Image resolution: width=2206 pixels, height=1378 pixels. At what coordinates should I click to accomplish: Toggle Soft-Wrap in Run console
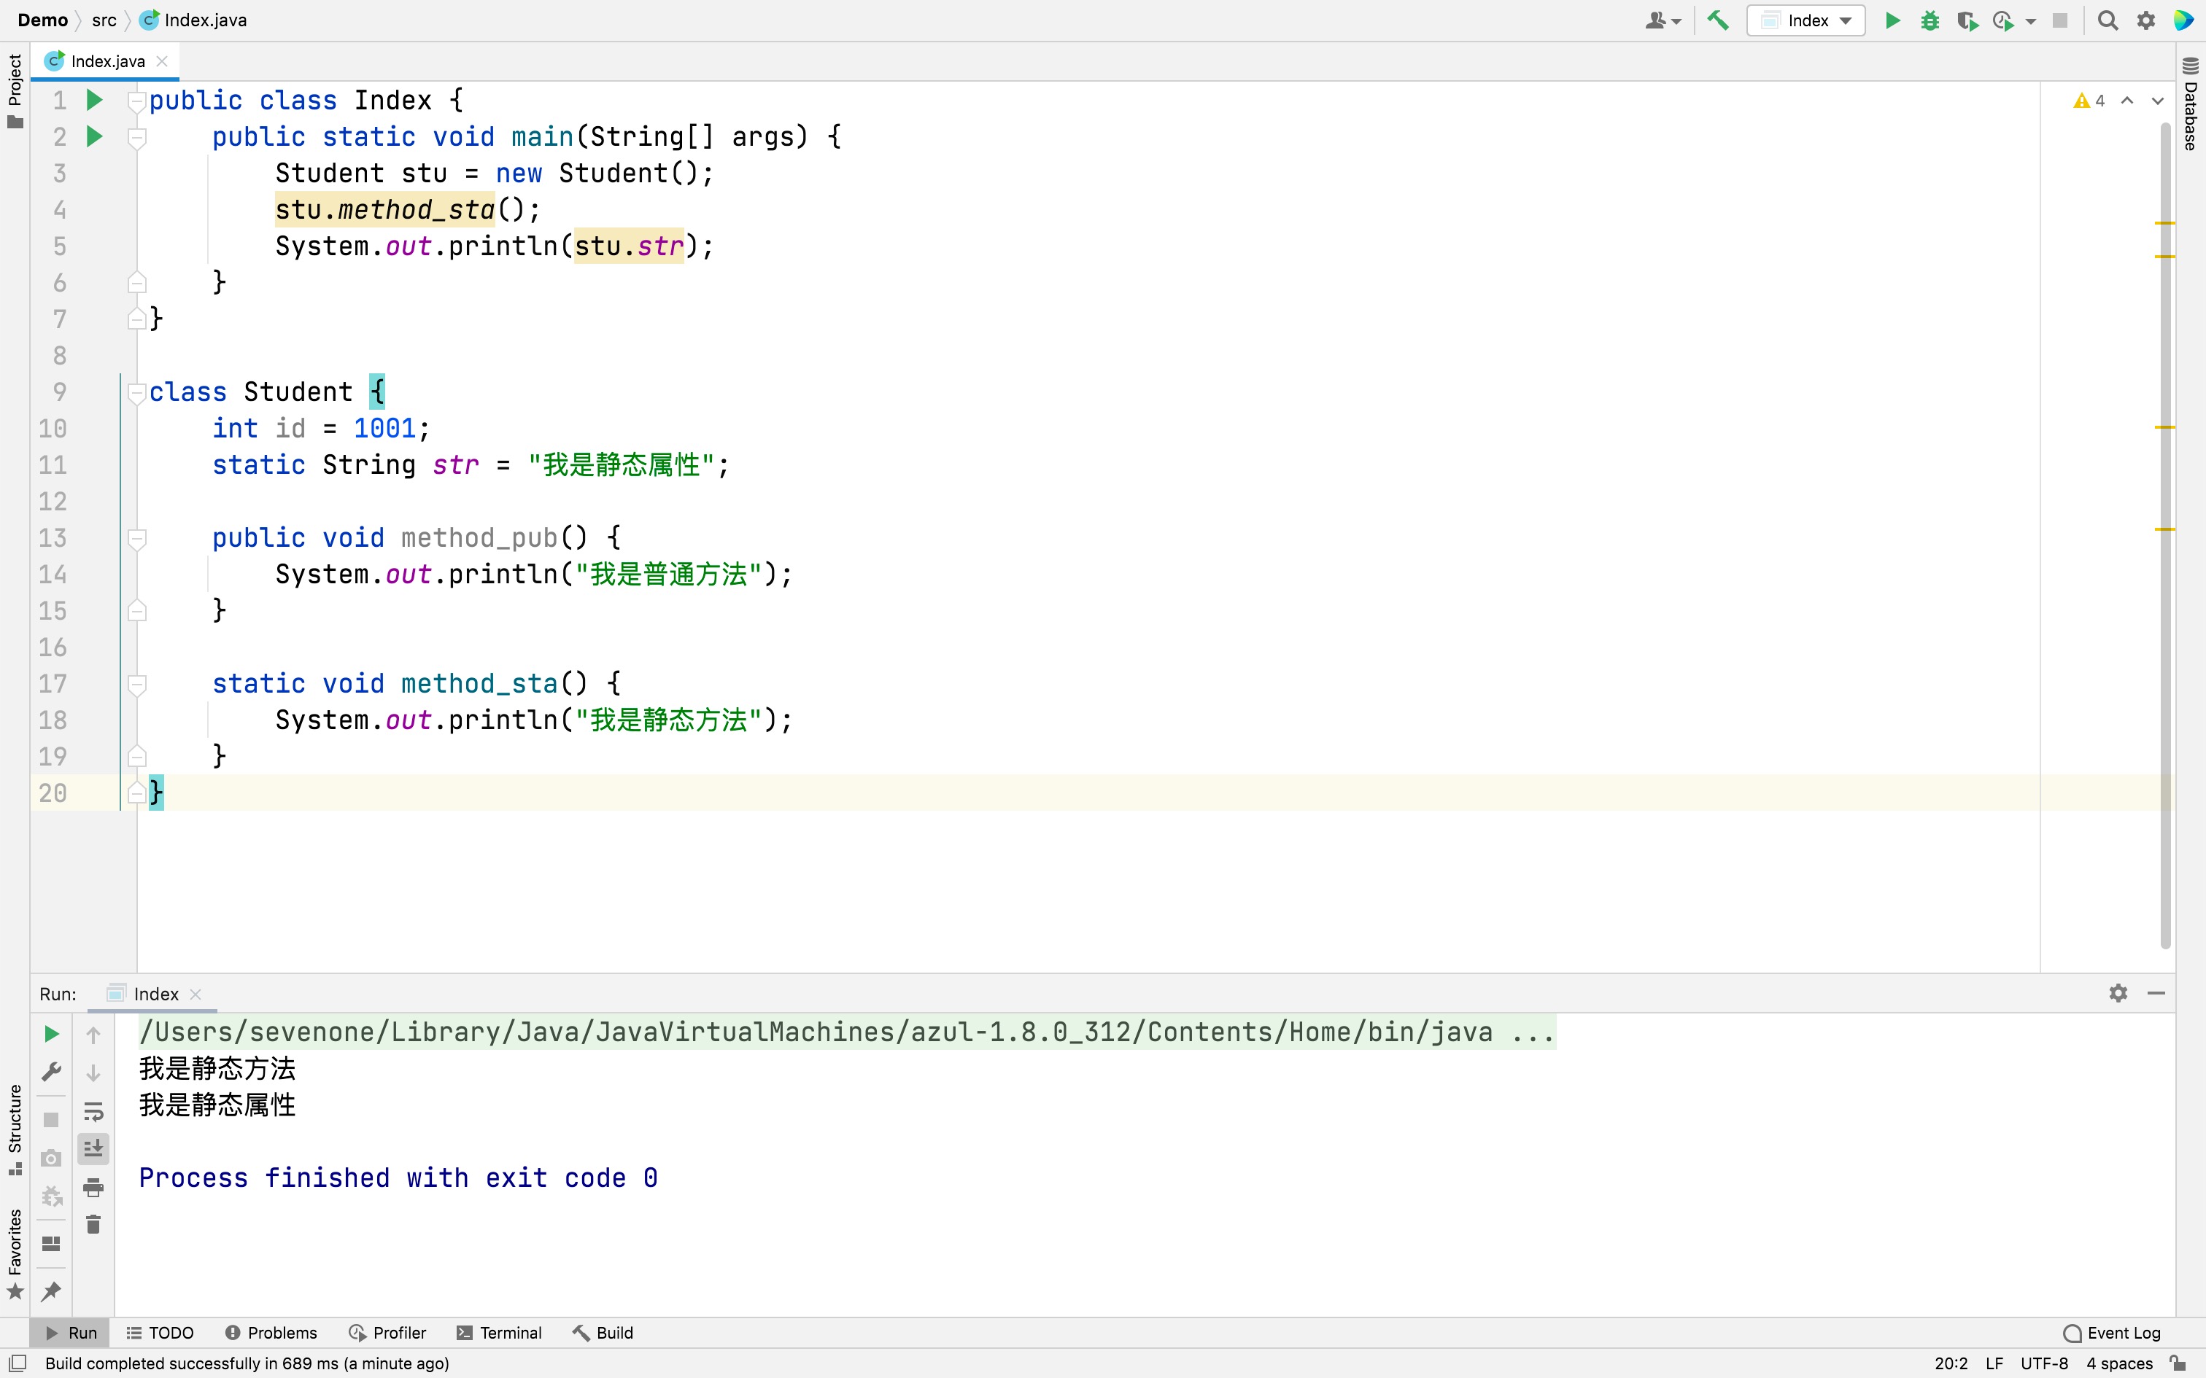pyautogui.click(x=93, y=1111)
